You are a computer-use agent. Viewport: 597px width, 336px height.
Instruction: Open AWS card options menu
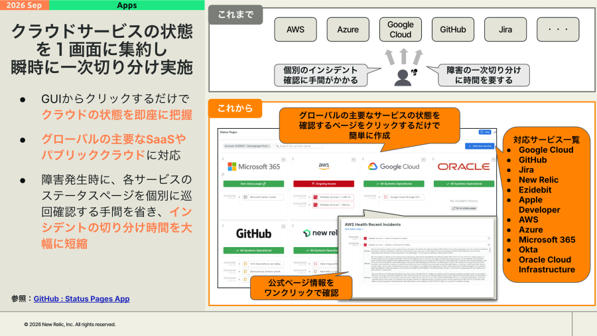(x=354, y=159)
